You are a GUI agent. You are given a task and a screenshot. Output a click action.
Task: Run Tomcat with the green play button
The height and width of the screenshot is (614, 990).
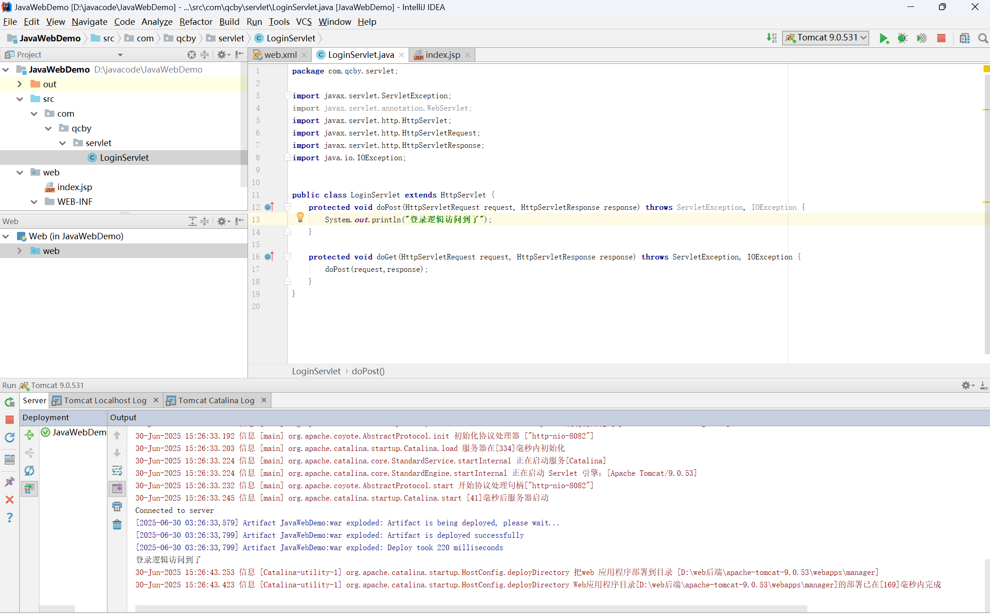coord(883,38)
